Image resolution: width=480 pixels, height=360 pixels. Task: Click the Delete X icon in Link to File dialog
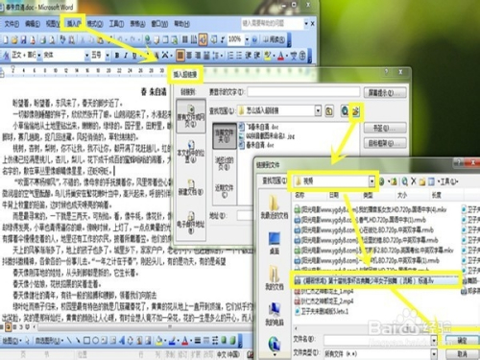point(414,181)
